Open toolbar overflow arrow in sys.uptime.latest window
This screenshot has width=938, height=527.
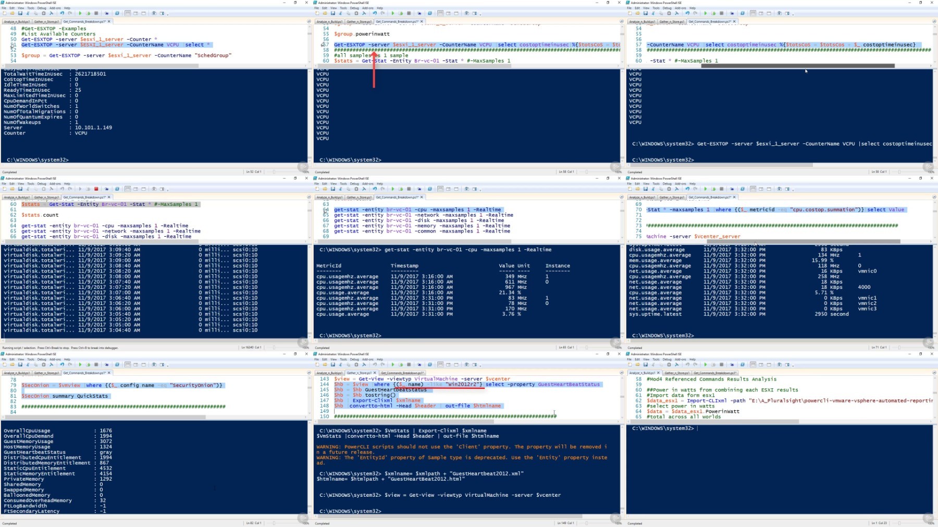(793, 189)
